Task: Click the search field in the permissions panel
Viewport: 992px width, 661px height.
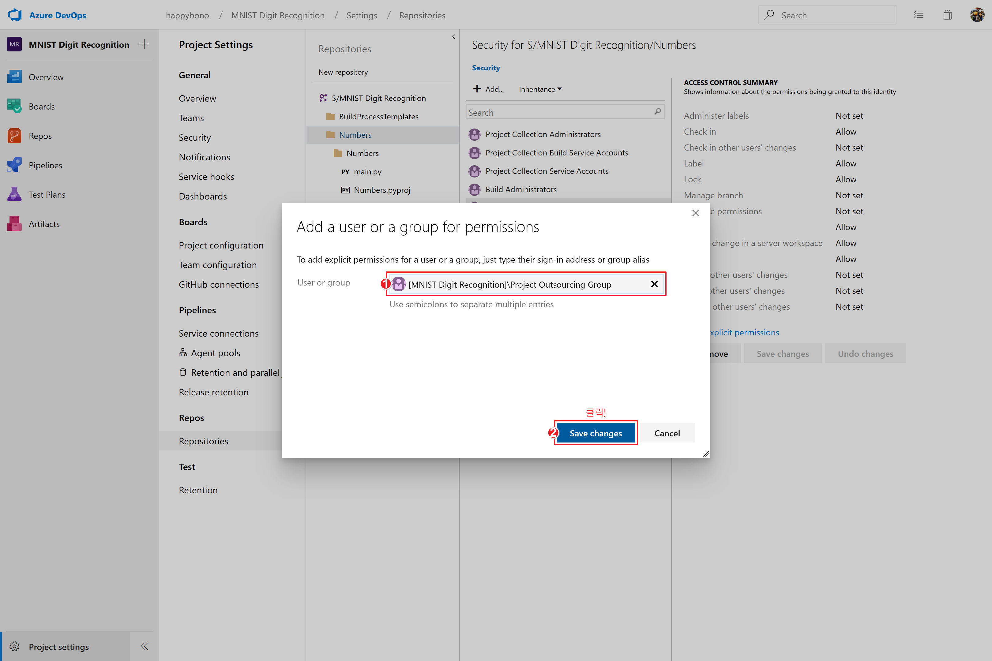Action: pyautogui.click(x=561, y=112)
